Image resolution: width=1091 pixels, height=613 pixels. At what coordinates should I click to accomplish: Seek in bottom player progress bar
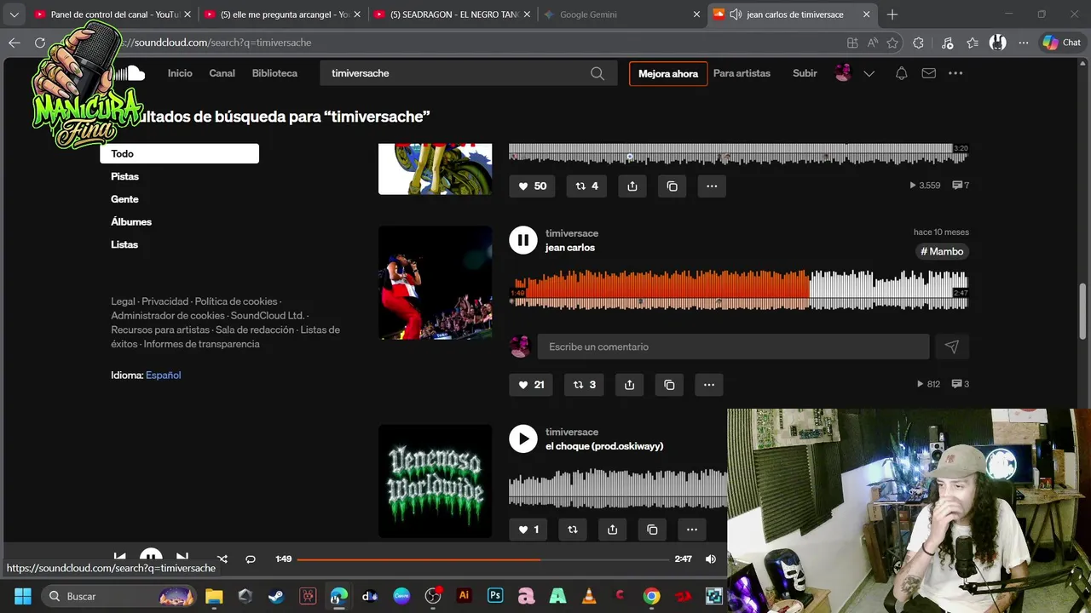(x=482, y=559)
